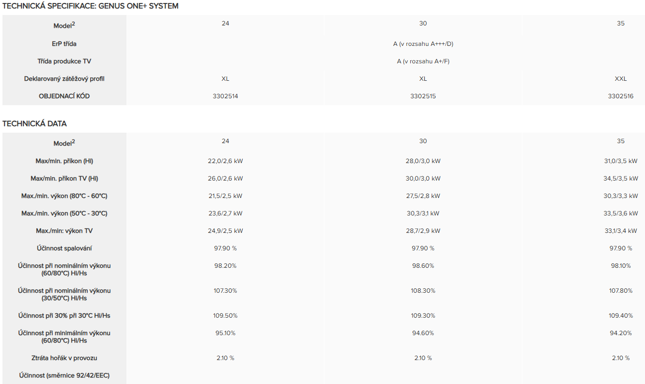645x384 pixels.
Task: Click the Technická data section heading
Action: pos(34,124)
